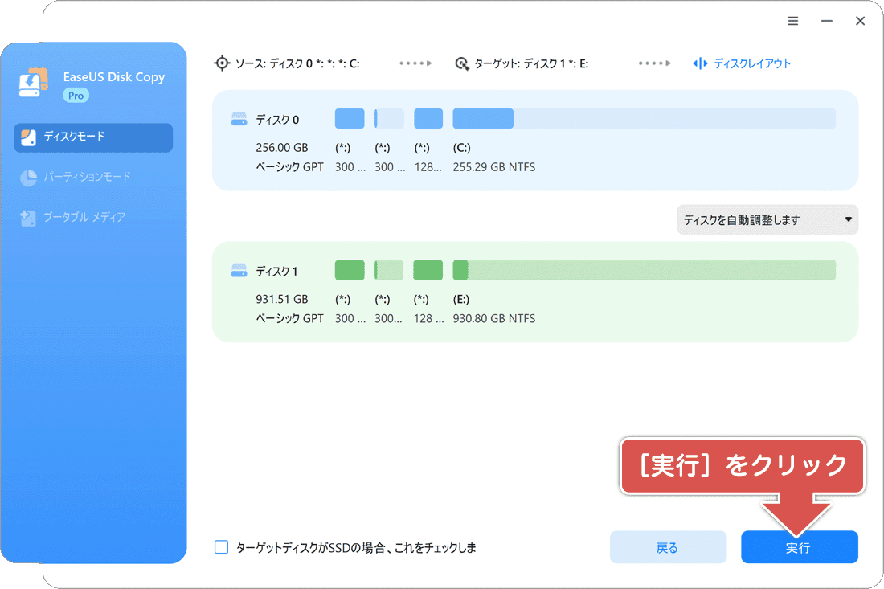
Task: Click the target magnifier icon next to ターゲット
Action: tap(462, 63)
